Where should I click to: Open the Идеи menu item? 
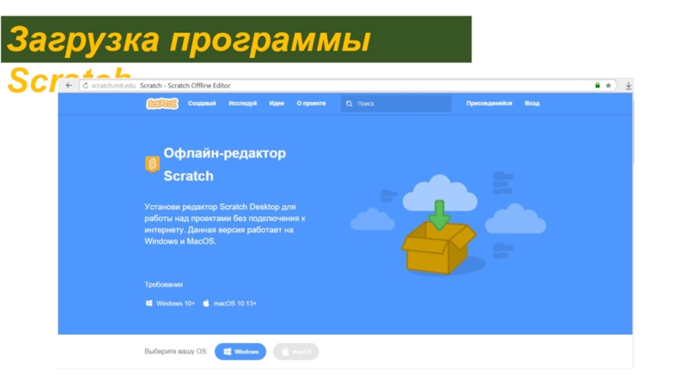point(277,103)
